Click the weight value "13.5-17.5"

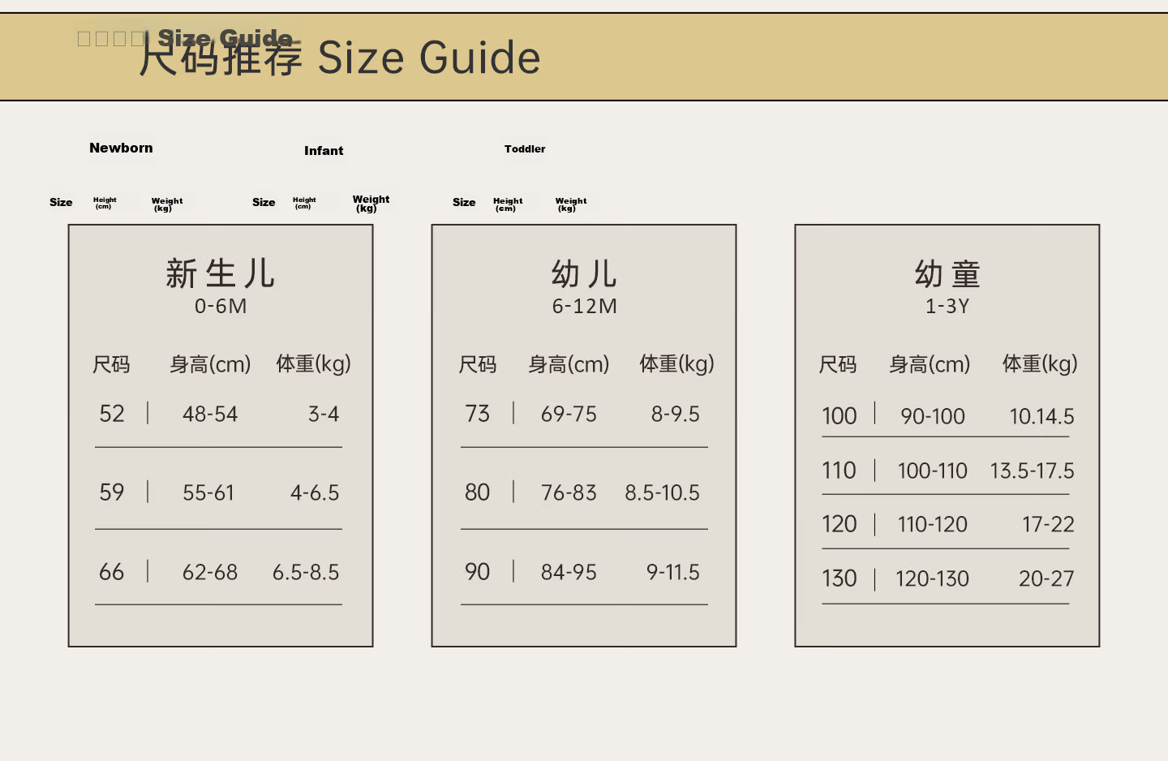(1032, 471)
